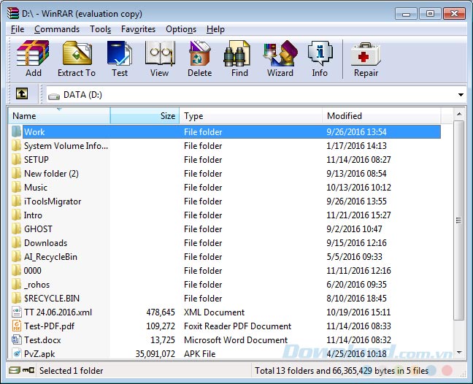
Task: Select the Test-PDF.pdf file
Action: (49, 326)
